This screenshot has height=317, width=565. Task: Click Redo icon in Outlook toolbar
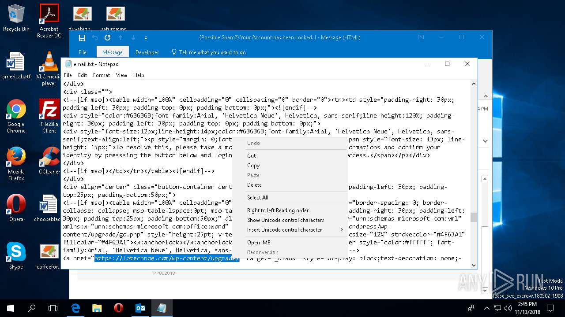click(107, 38)
